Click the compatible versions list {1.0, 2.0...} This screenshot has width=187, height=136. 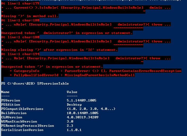pos(91,109)
